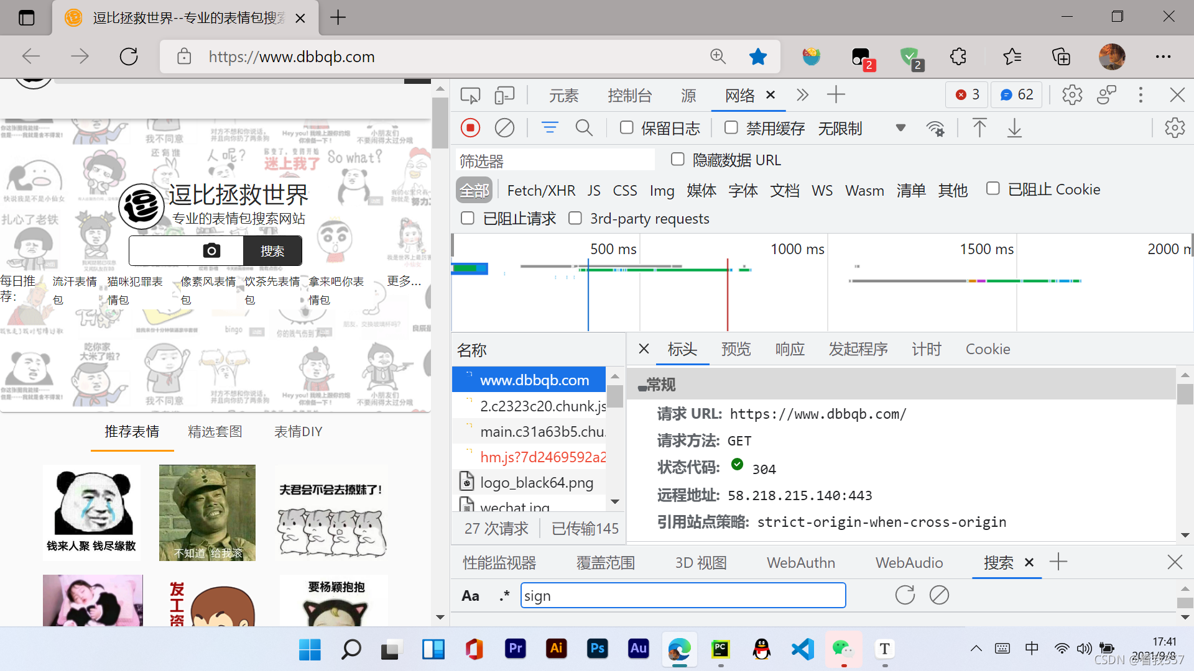Toggle the filter funnel icon
Viewport: 1194px width, 671px height.
coord(550,128)
